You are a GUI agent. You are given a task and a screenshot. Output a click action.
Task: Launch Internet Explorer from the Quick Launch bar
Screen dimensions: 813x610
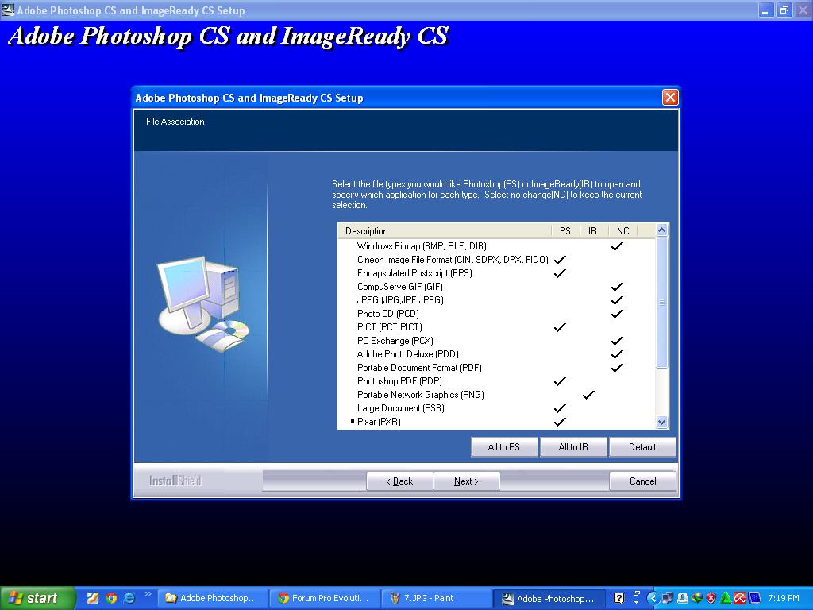(x=129, y=598)
